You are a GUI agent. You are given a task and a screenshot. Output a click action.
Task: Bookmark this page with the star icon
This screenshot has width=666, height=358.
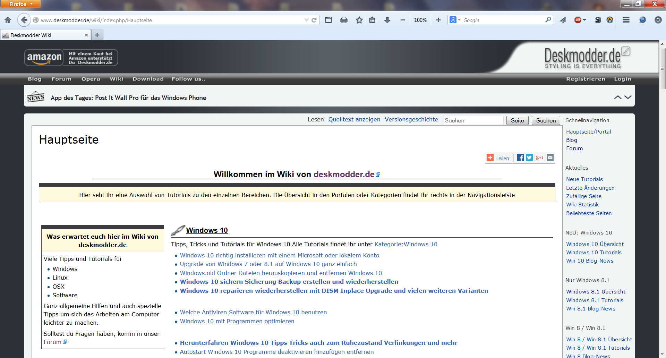[359, 20]
